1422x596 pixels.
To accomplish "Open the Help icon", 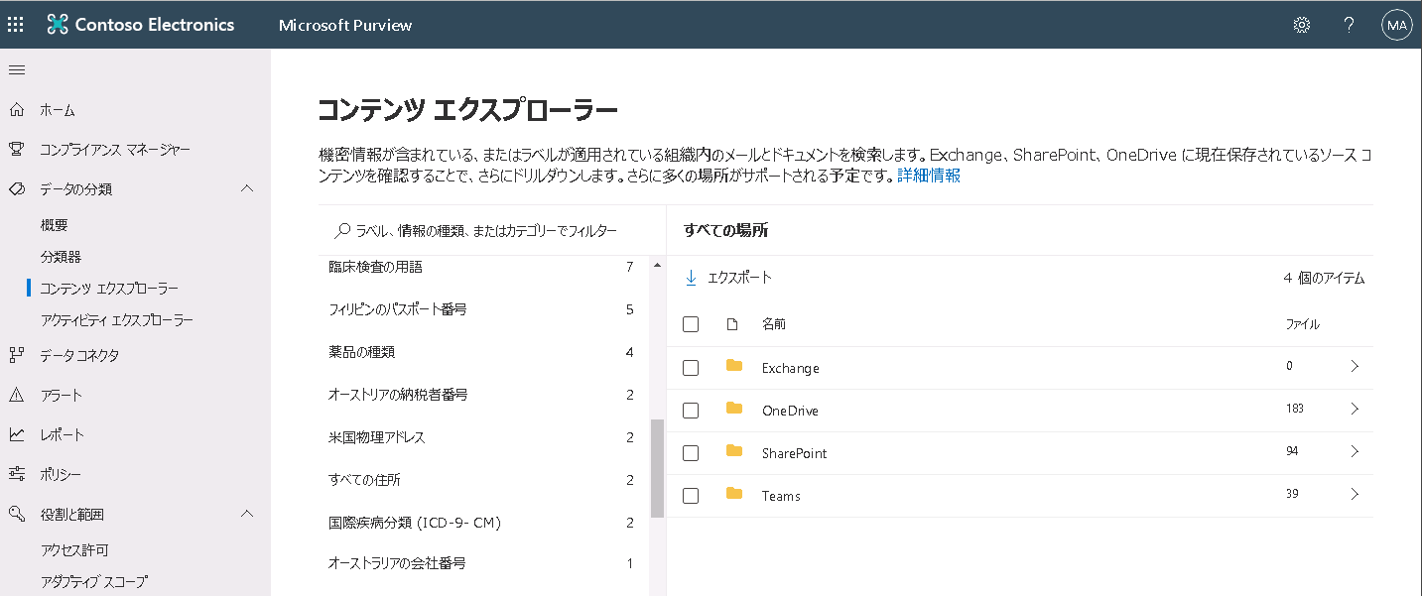I will tap(1349, 25).
